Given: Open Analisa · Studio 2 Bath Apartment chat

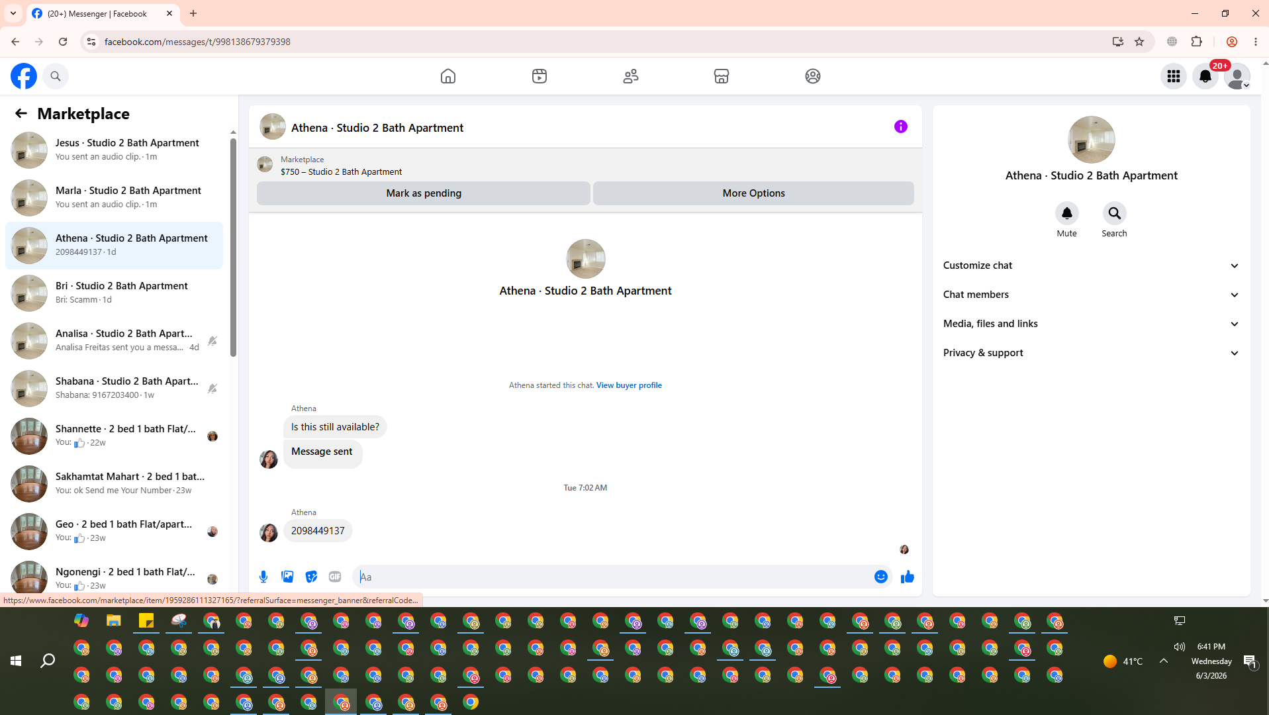Looking at the screenshot, I should pyautogui.click(x=114, y=340).
